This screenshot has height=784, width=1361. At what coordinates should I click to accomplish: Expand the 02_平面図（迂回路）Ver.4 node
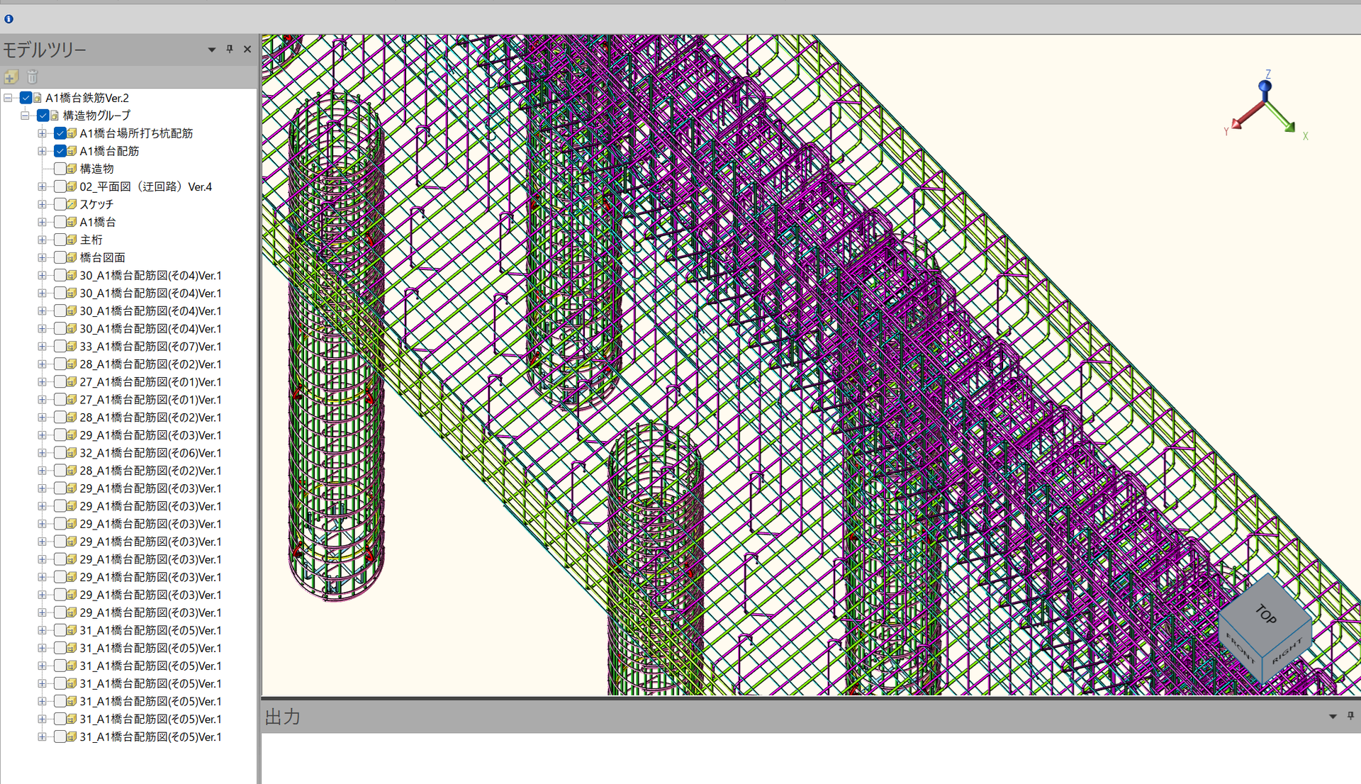click(x=43, y=186)
